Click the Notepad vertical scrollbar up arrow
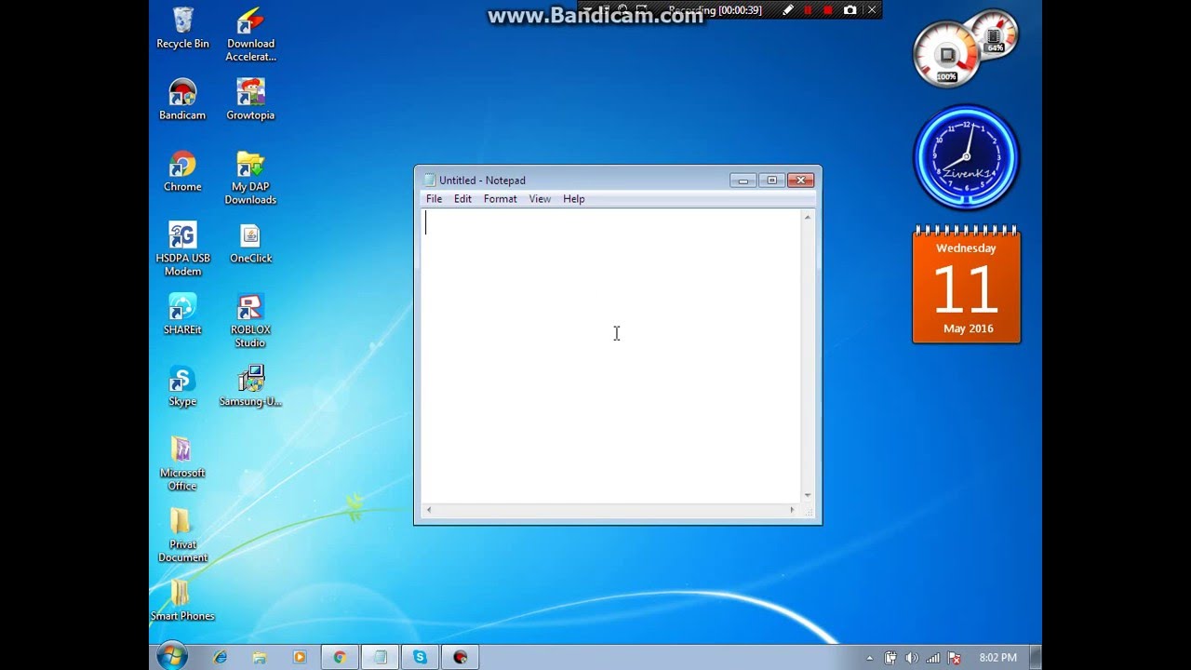Screen dimensions: 1191x670 click(x=807, y=217)
